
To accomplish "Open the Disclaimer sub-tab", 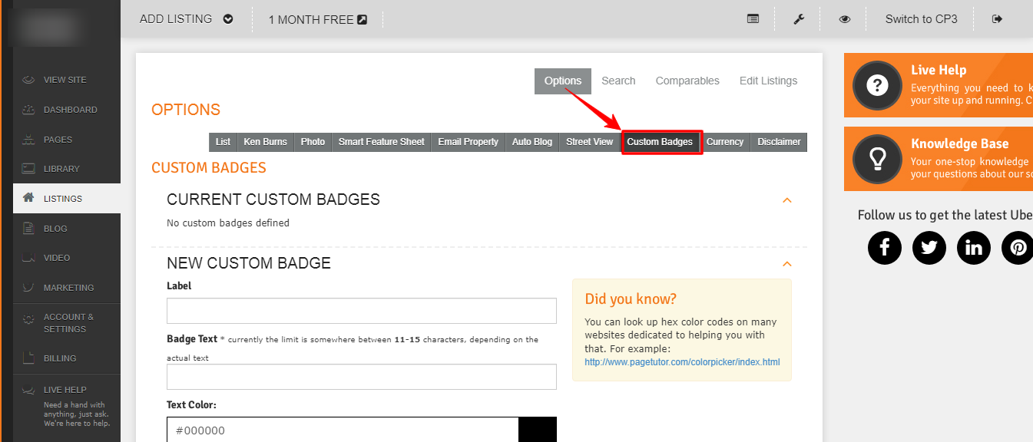I will [x=779, y=142].
